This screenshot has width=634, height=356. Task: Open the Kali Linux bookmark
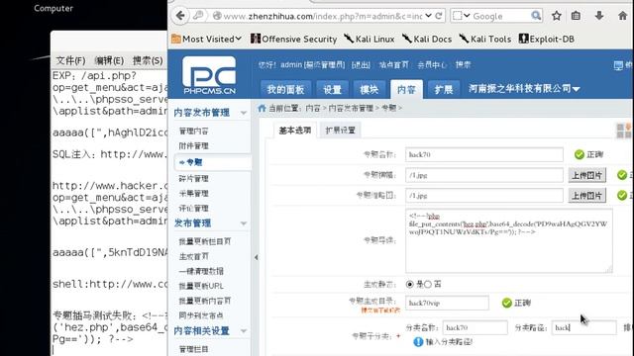click(x=370, y=39)
